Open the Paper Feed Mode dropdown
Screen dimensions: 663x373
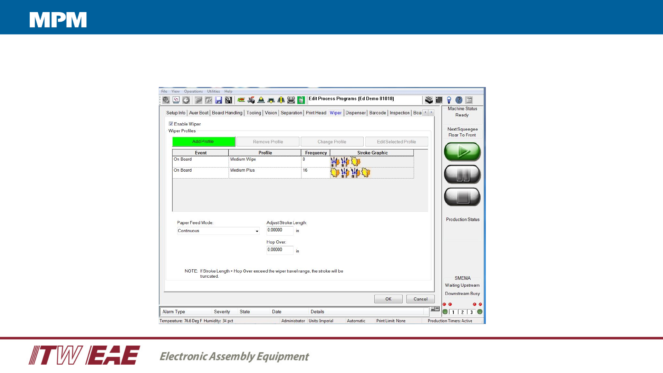(x=257, y=231)
